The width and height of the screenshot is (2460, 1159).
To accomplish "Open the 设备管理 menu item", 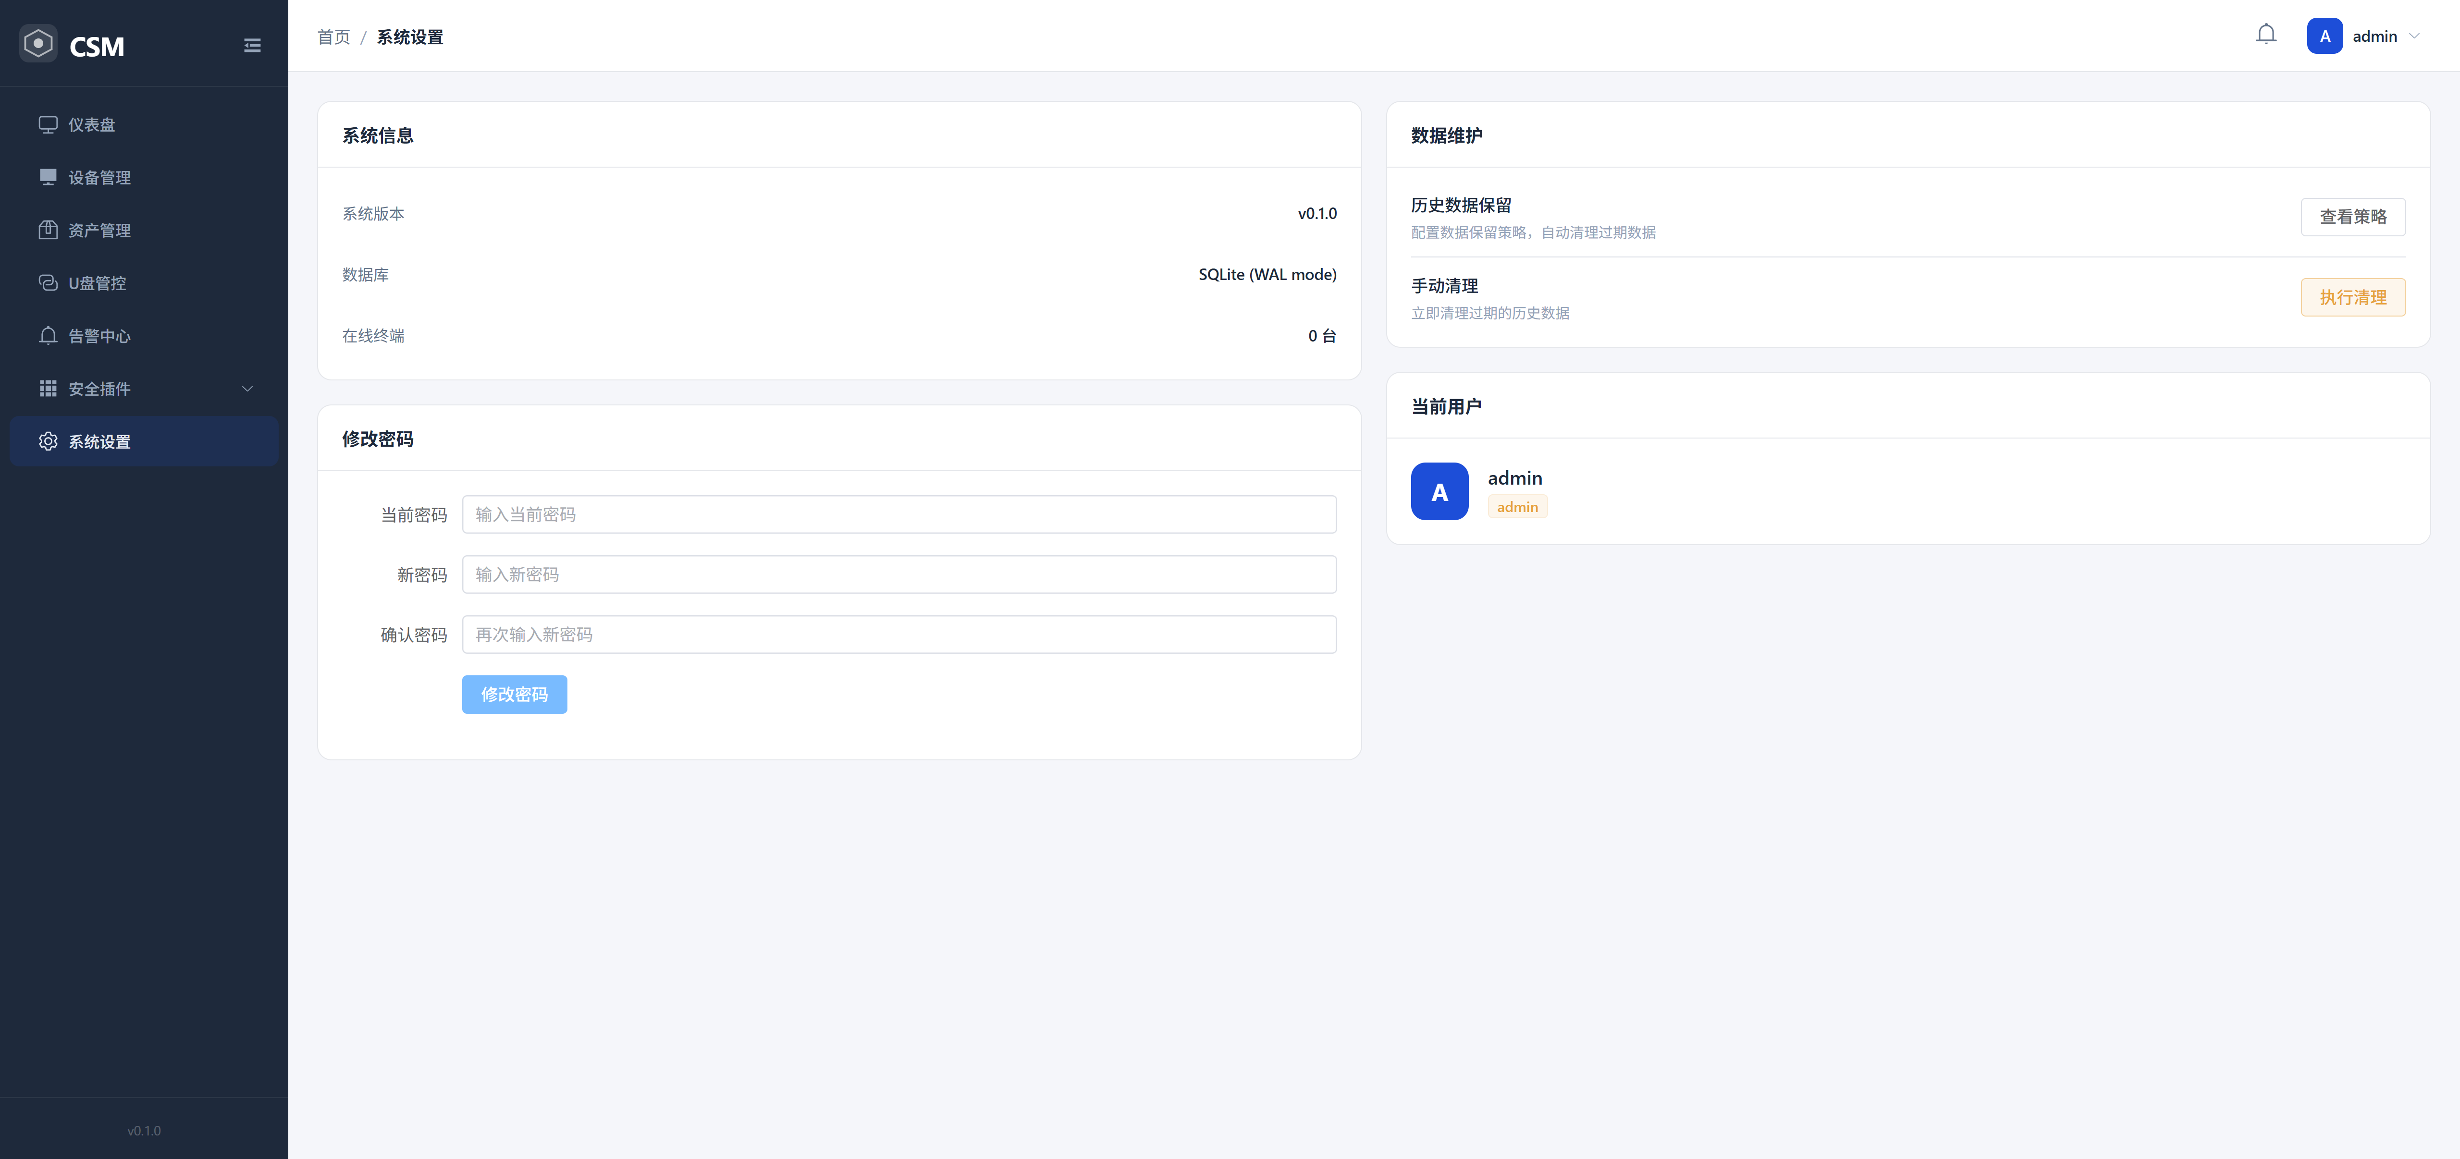I will click(x=99, y=178).
